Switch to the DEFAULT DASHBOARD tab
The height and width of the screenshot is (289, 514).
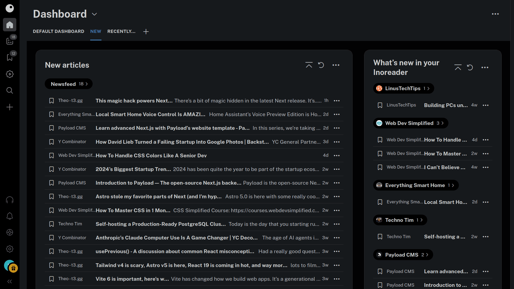click(58, 31)
